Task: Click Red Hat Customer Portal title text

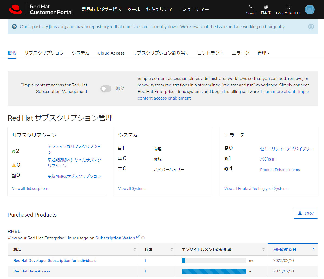Action: click(x=51, y=10)
